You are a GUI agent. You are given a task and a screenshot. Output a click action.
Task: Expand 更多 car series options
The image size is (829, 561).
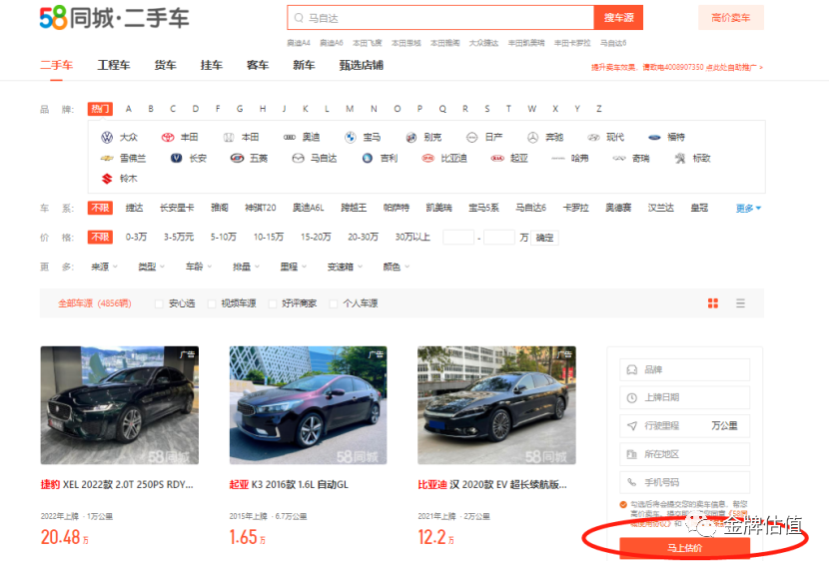(748, 209)
